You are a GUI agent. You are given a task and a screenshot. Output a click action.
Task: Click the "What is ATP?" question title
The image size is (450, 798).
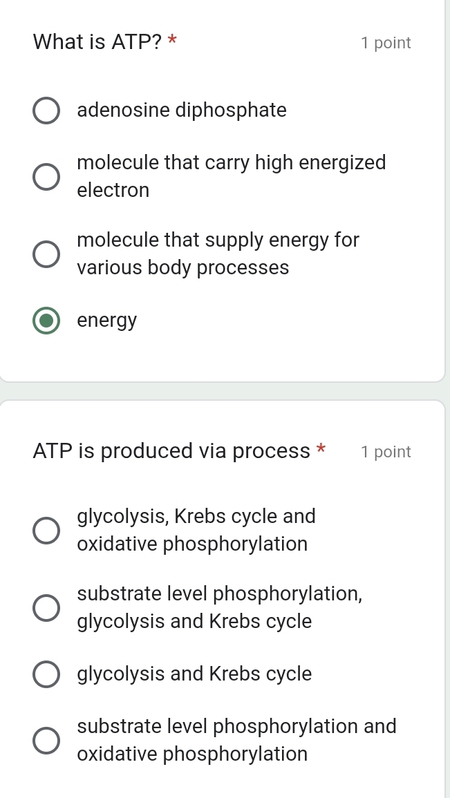(97, 42)
